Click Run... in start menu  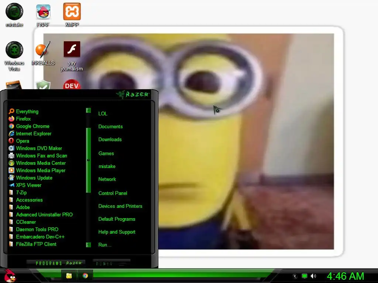(105, 245)
